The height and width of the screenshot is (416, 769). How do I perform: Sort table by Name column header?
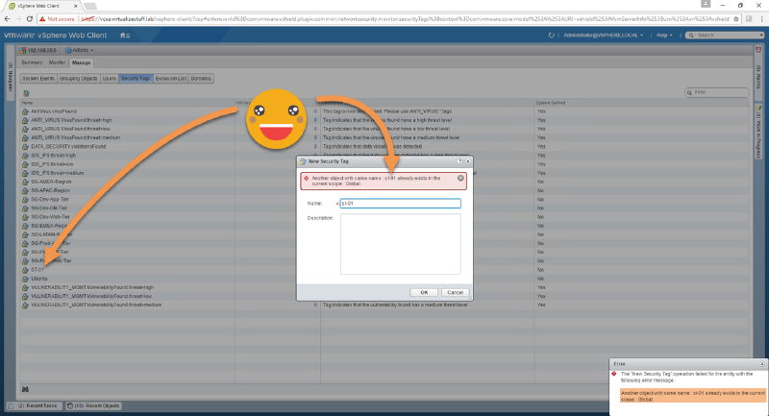tap(127, 103)
